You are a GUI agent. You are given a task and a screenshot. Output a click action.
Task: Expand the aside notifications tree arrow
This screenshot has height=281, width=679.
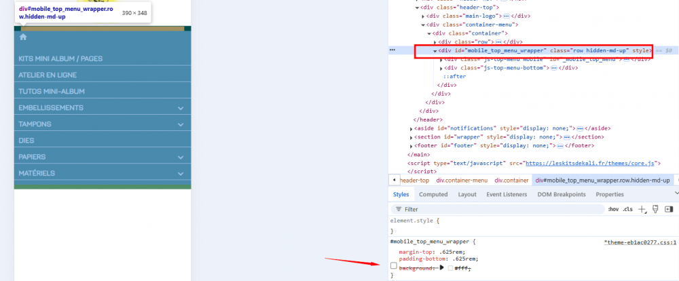click(411, 128)
